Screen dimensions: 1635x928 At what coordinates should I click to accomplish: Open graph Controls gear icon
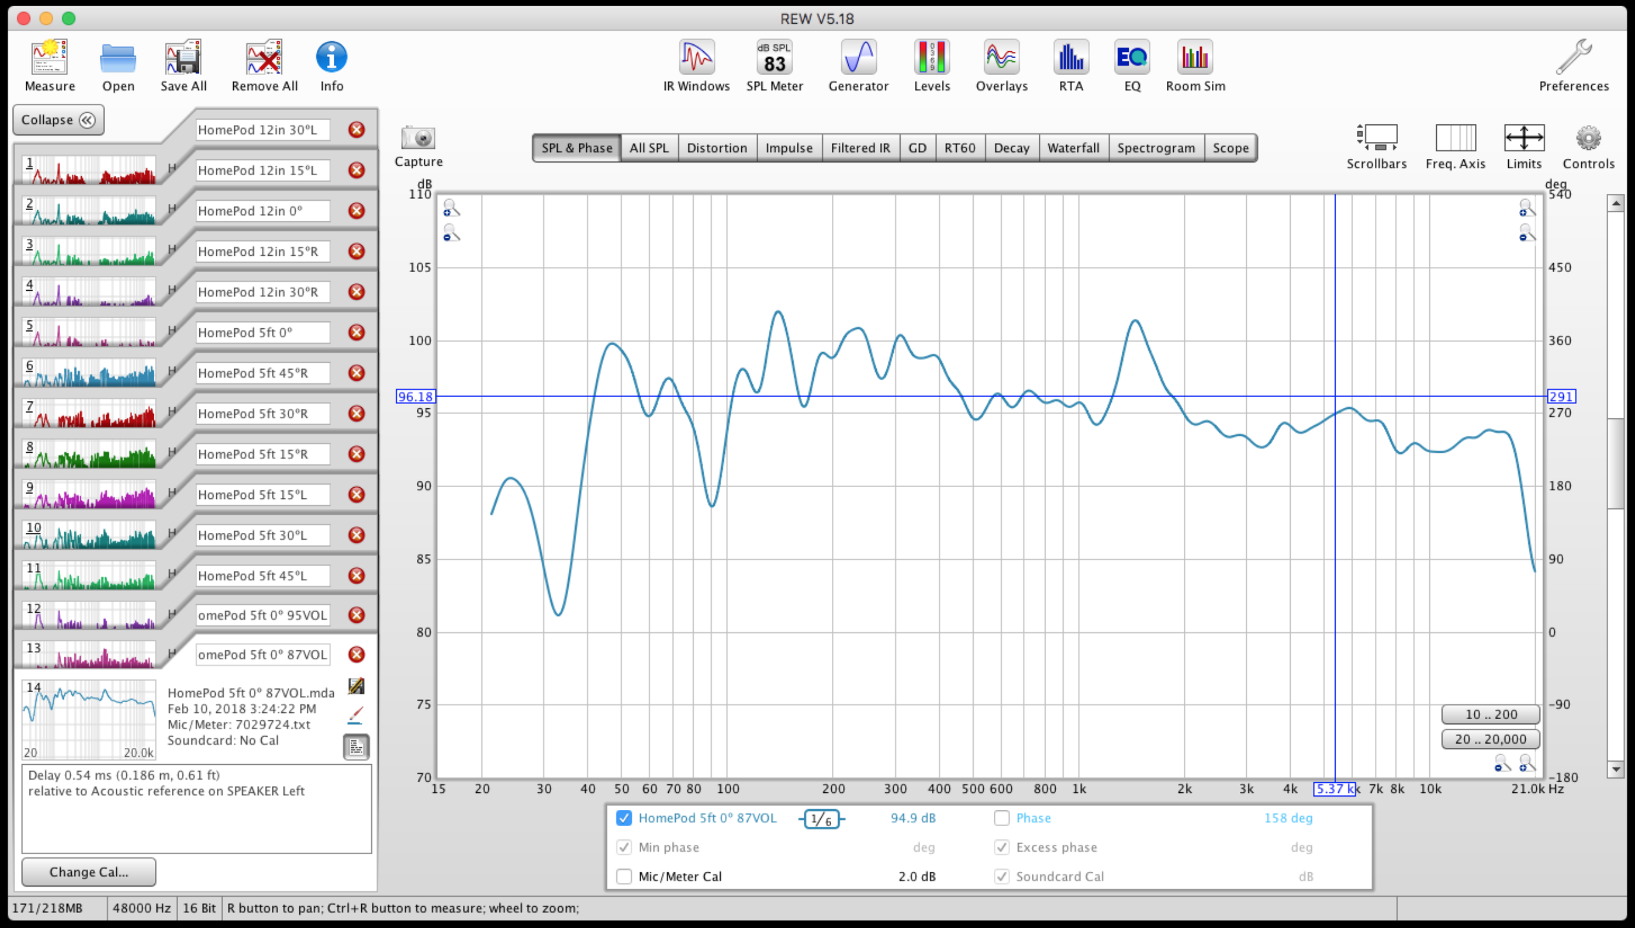pyautogui.click(x=1589, y=138)
